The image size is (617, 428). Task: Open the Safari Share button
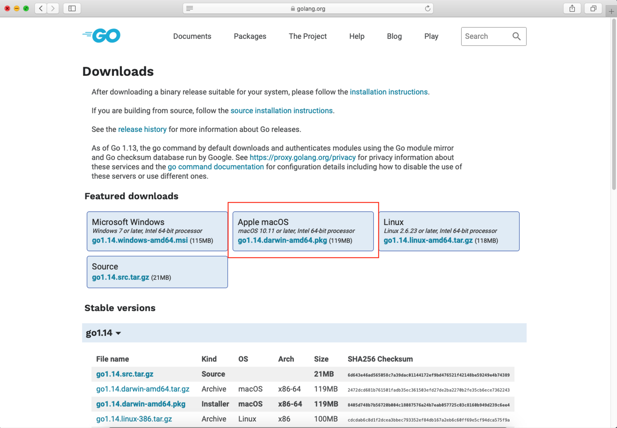point(572,8)
